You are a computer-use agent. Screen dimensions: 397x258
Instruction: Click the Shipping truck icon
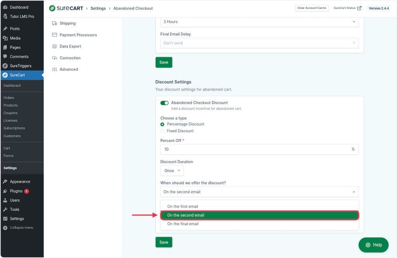[x=55, y=23]
